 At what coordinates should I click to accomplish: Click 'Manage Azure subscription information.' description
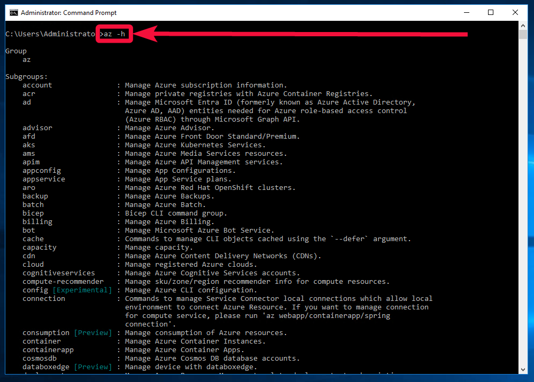(206, 85)
